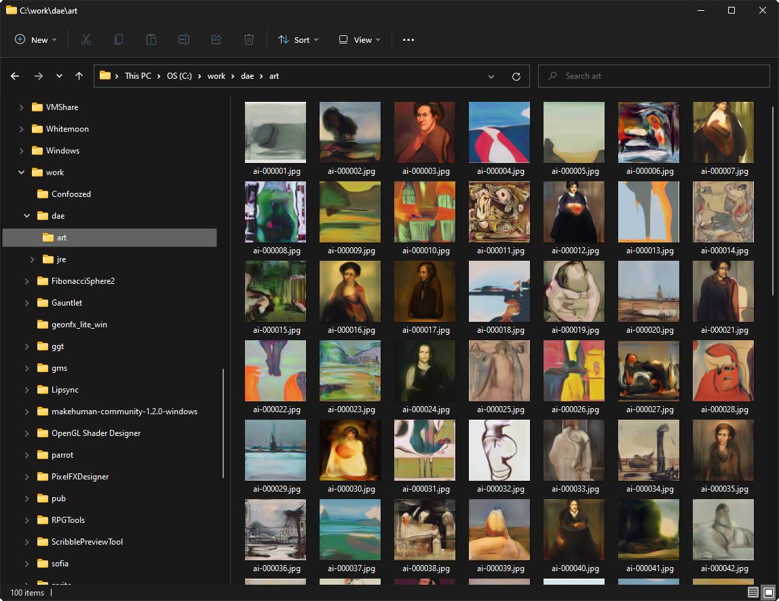Click dae in the breadcrumb path

coord(248,76)
